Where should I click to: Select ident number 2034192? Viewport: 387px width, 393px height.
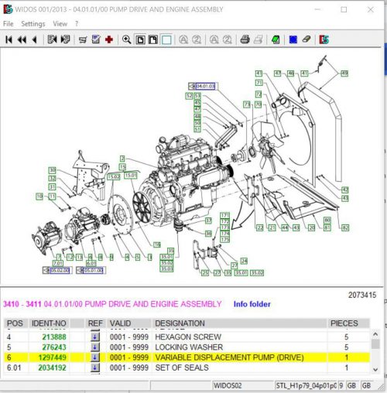click(53, 367)
